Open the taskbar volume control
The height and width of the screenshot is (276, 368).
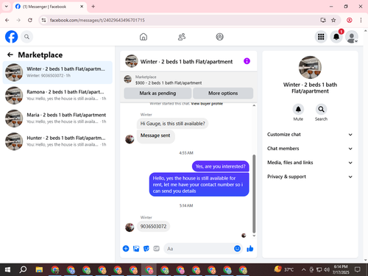tap(327, 270)
